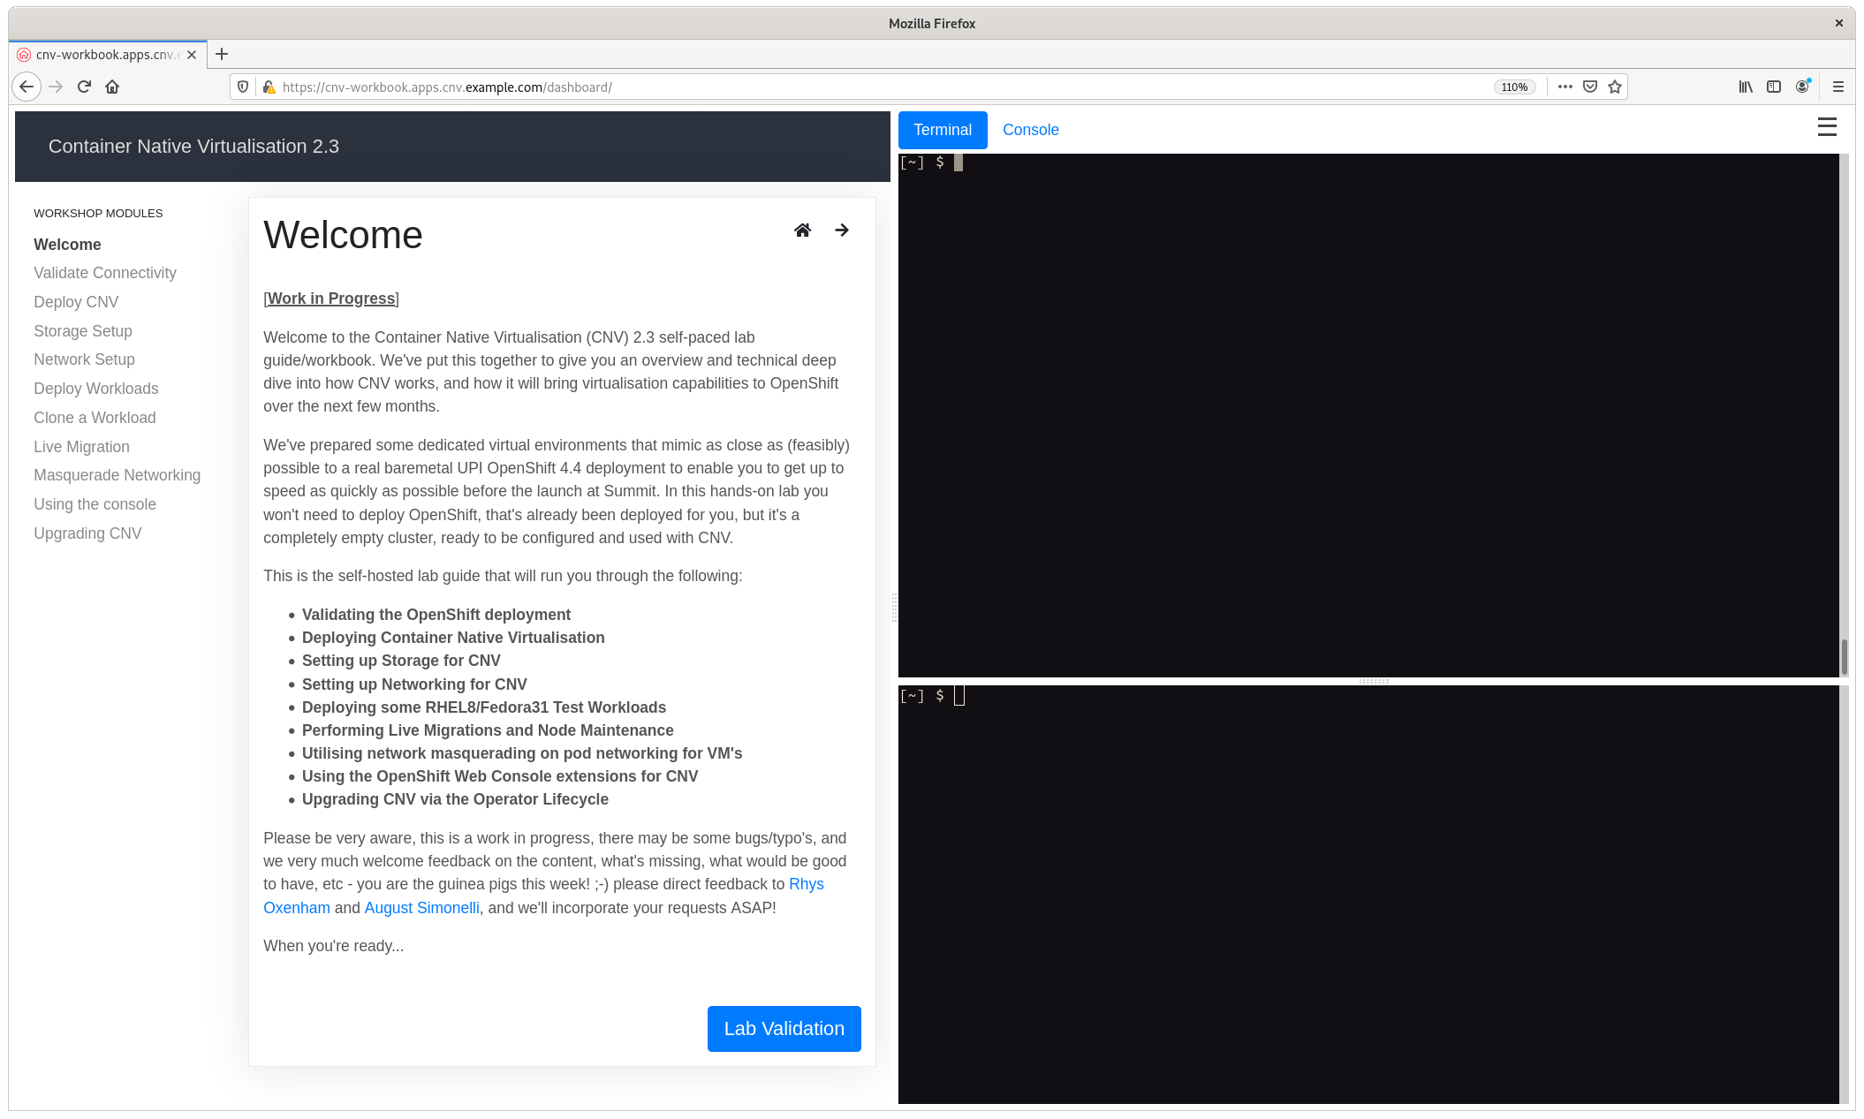This screenshot has width=1864, height=1119.
Task: Click the URL address bar
Action: (883, 87)
